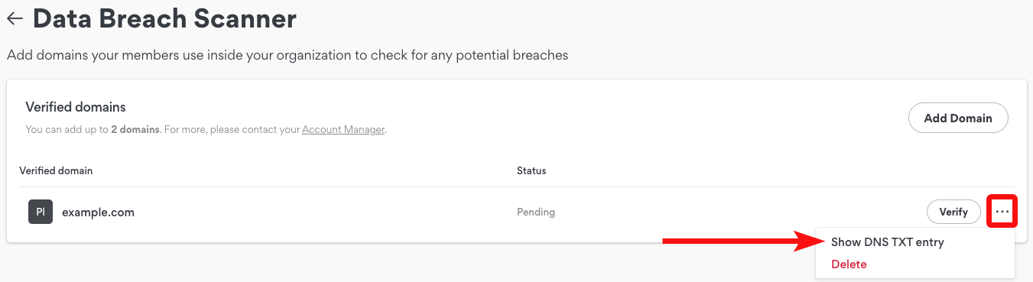Click the For more, please contact text
The width and height of the screenshot is (1033, 282).
(231, 130)
